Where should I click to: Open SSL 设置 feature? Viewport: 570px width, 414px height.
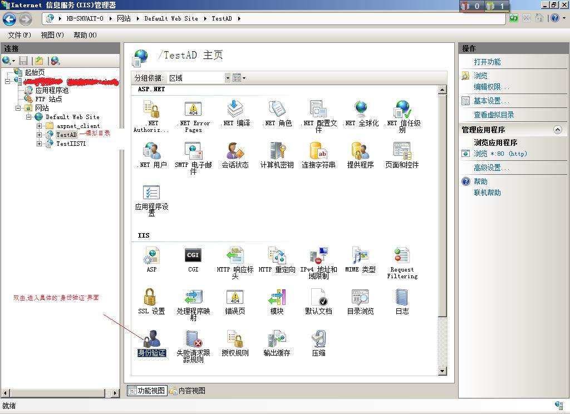151,302
